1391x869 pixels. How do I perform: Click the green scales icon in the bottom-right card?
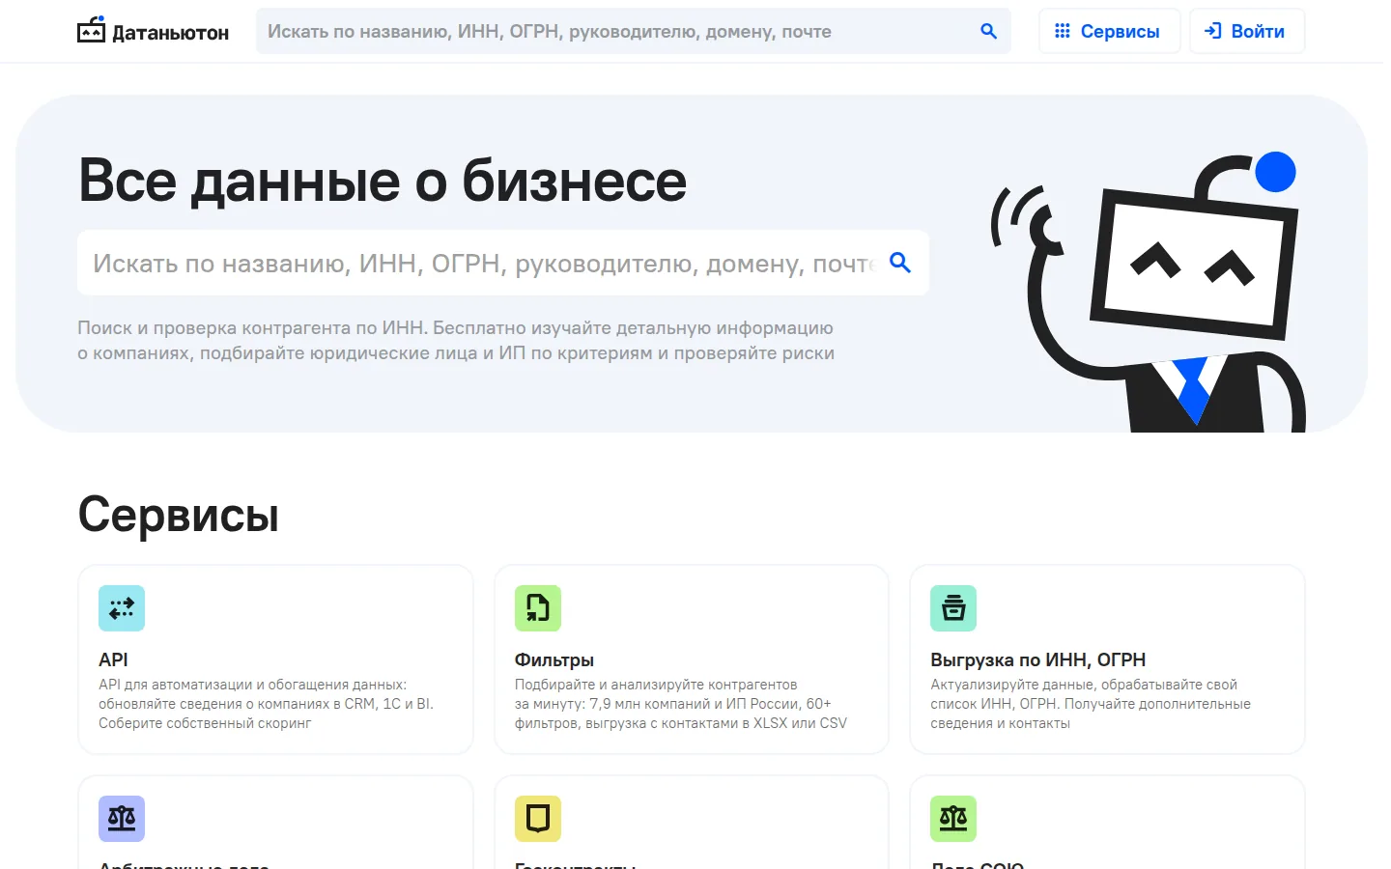(953, 819)
